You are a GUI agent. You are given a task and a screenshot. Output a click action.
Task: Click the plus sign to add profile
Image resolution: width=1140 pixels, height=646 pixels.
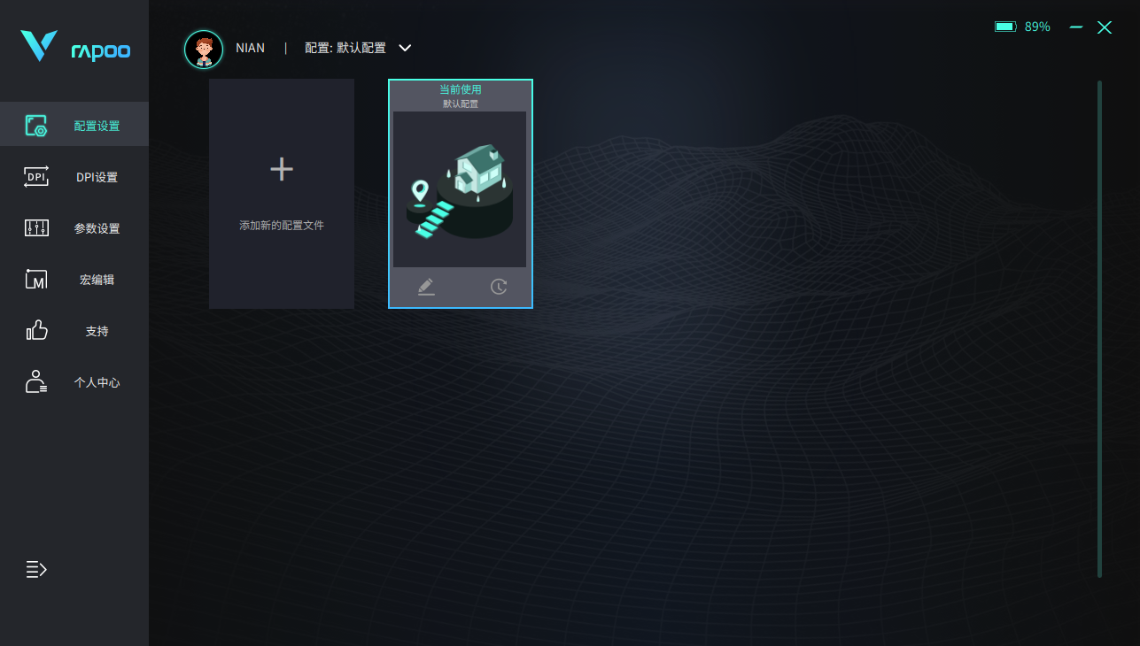[x=282, y=169]
